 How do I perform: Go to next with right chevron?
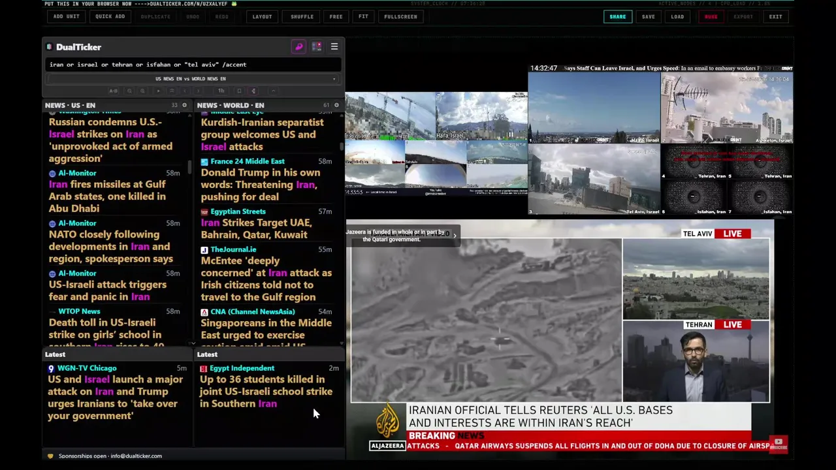click(198, 91)
